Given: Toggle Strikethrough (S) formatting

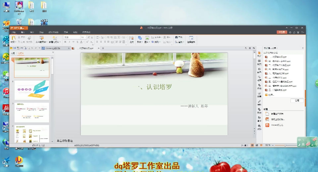Looking at the screenshot, I should [x=77, y=42].
